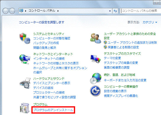Viewport: 161px width, 115px height.
Task: Click インターネットへの接続 link
Action: coord(49,58)
